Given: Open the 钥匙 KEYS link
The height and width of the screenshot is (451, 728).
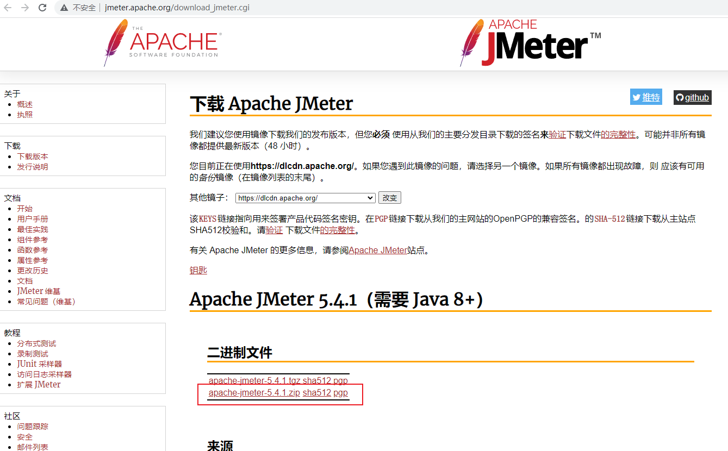Looking at the screenshot, I should (198, 271).
